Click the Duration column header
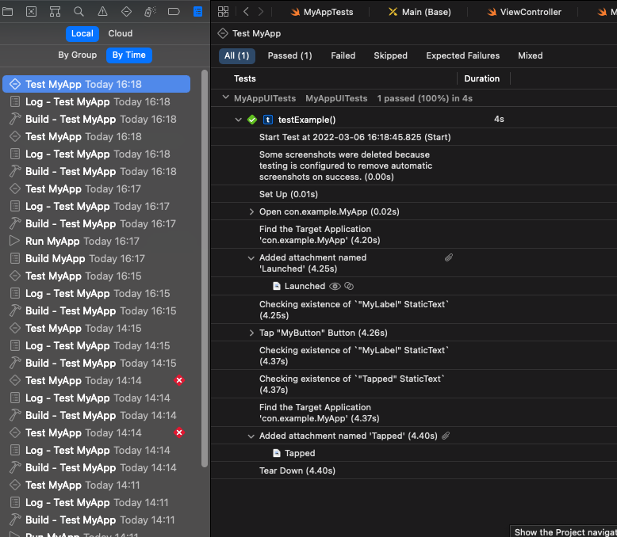This screenshot has width=617, height=537. click(x=481, y=78)
